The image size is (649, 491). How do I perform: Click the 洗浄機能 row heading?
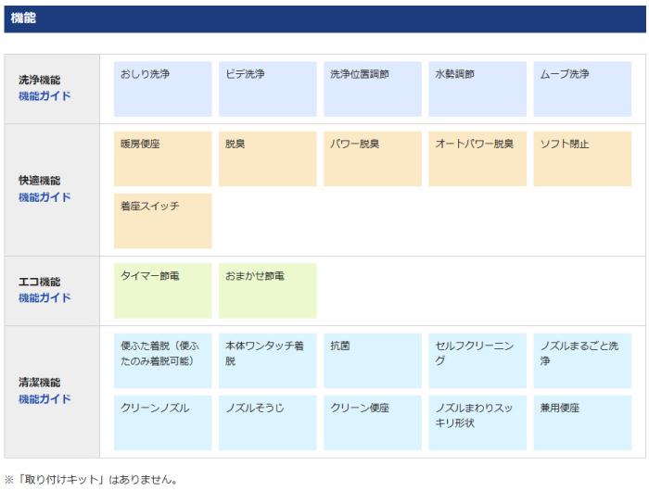click(x=39, y=80)
